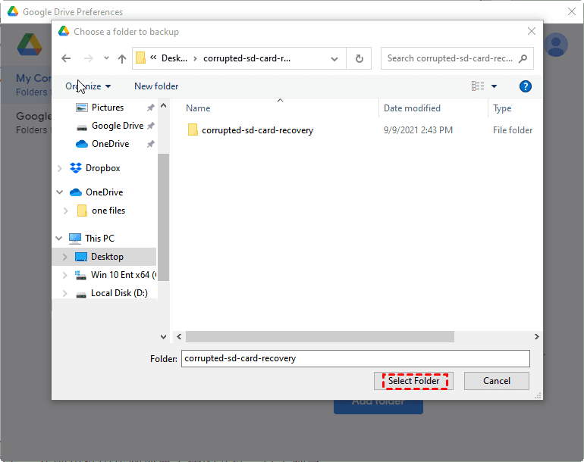584x462 pixels.
Task: Click the address bar folder icon
Action: tap(140, 58)
